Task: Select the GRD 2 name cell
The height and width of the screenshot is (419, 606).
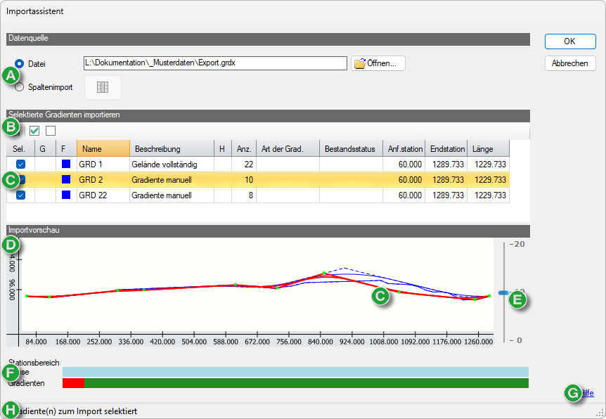Action: point(103,180)
